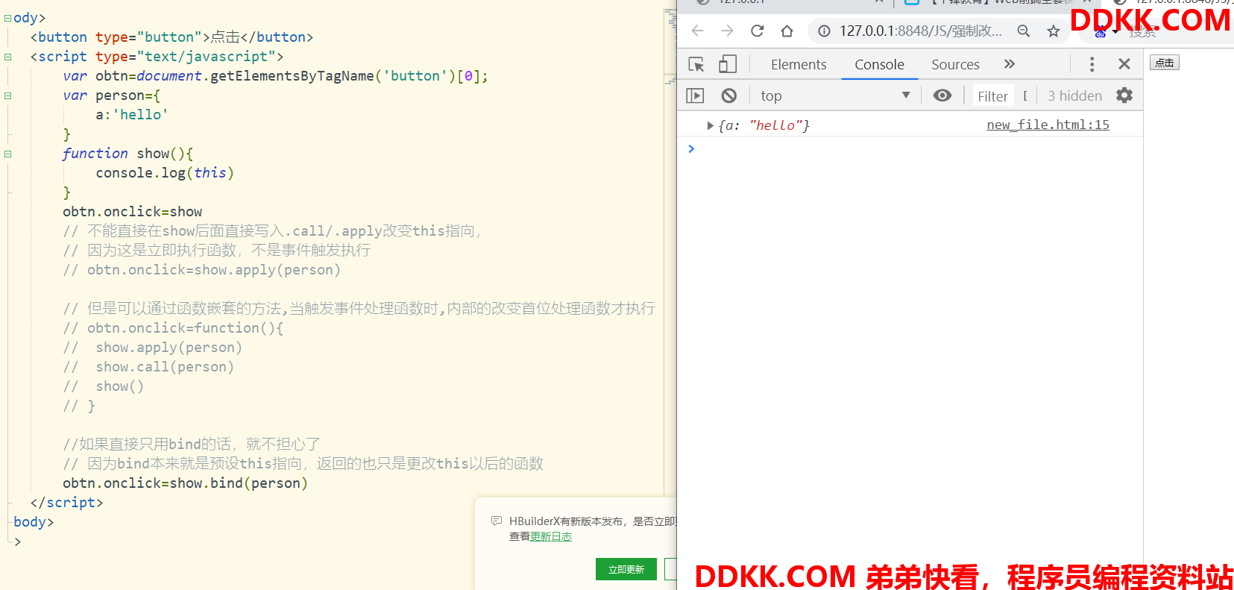Open the new_file.html:15 source link
1234x590 pixels.
coord(1048,125)
